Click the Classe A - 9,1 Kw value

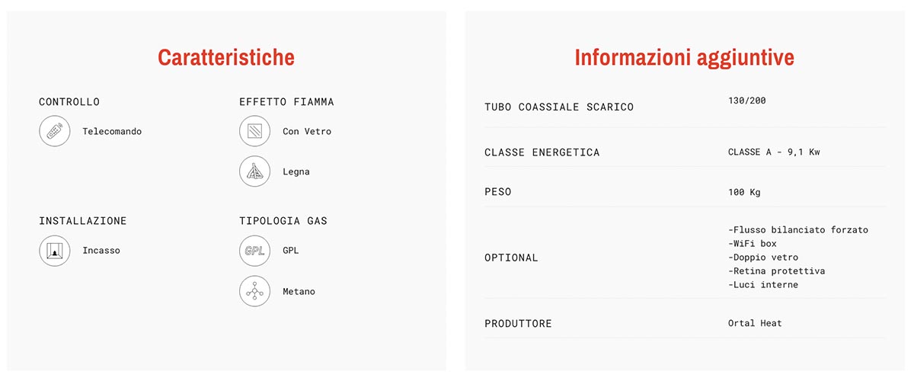coord(774,152)
